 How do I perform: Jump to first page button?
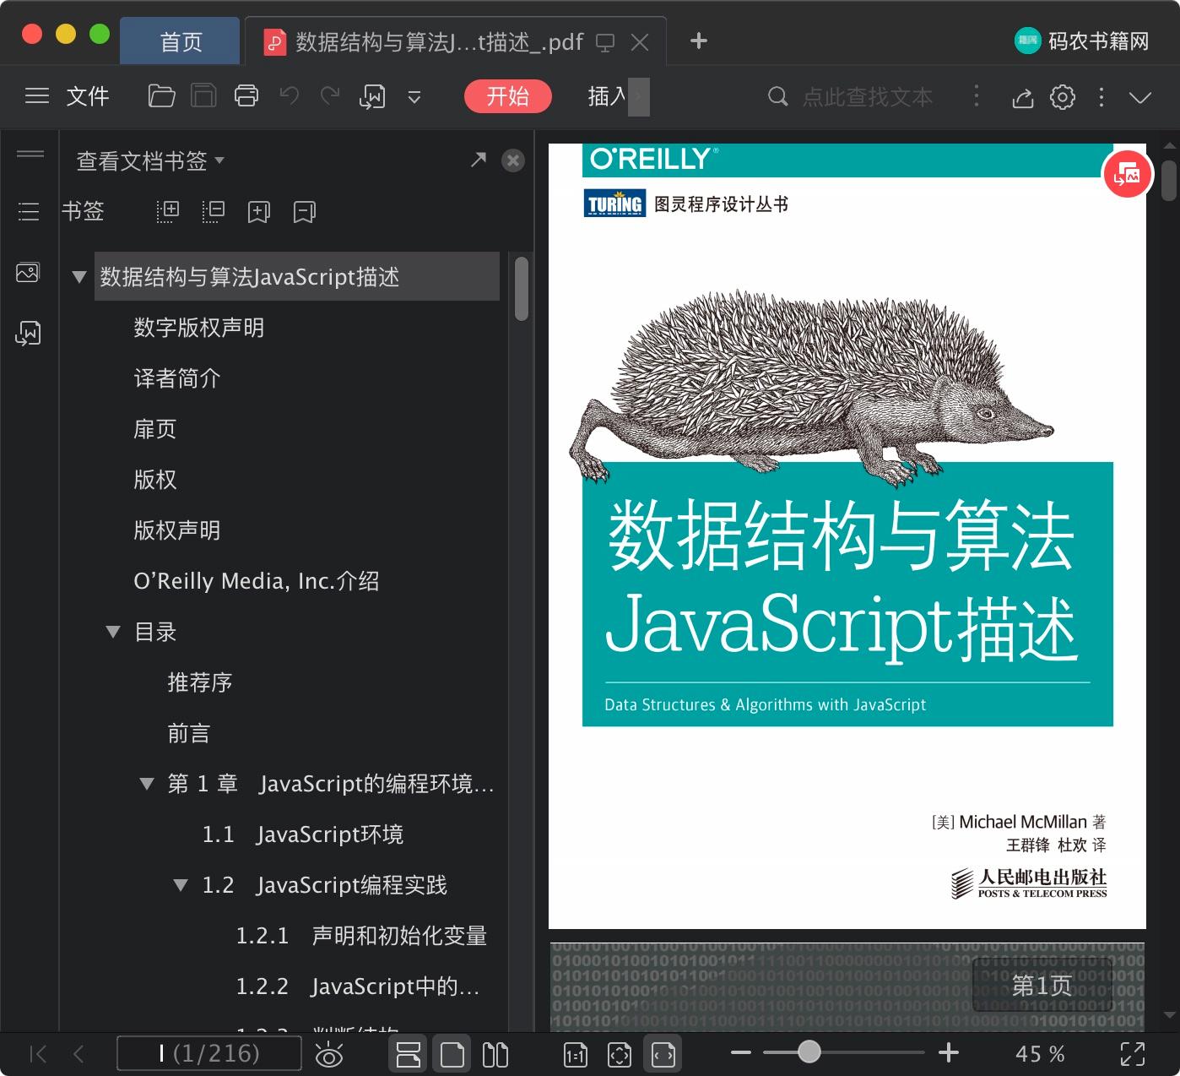tap(38, 1053)
